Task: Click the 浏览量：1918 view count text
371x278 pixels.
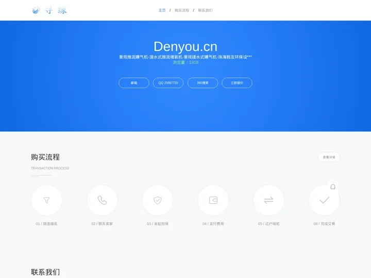Action: (185, 62)
